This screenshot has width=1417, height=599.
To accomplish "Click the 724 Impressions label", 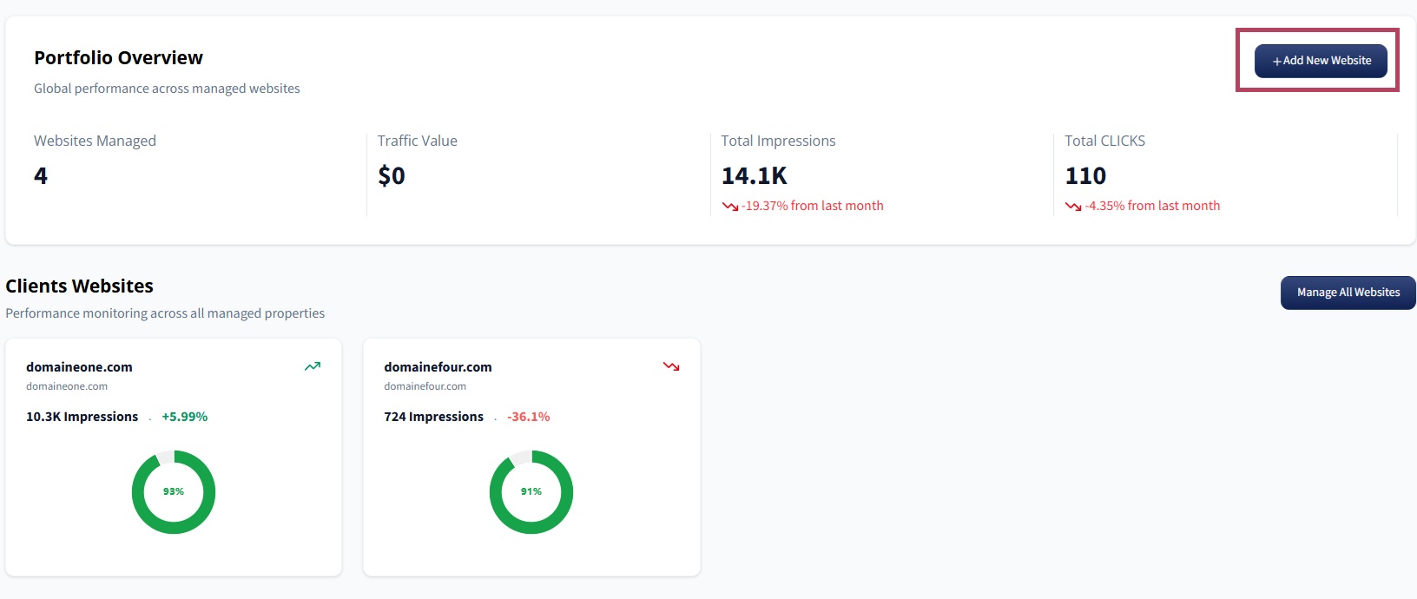I will [x=433, y=417].
